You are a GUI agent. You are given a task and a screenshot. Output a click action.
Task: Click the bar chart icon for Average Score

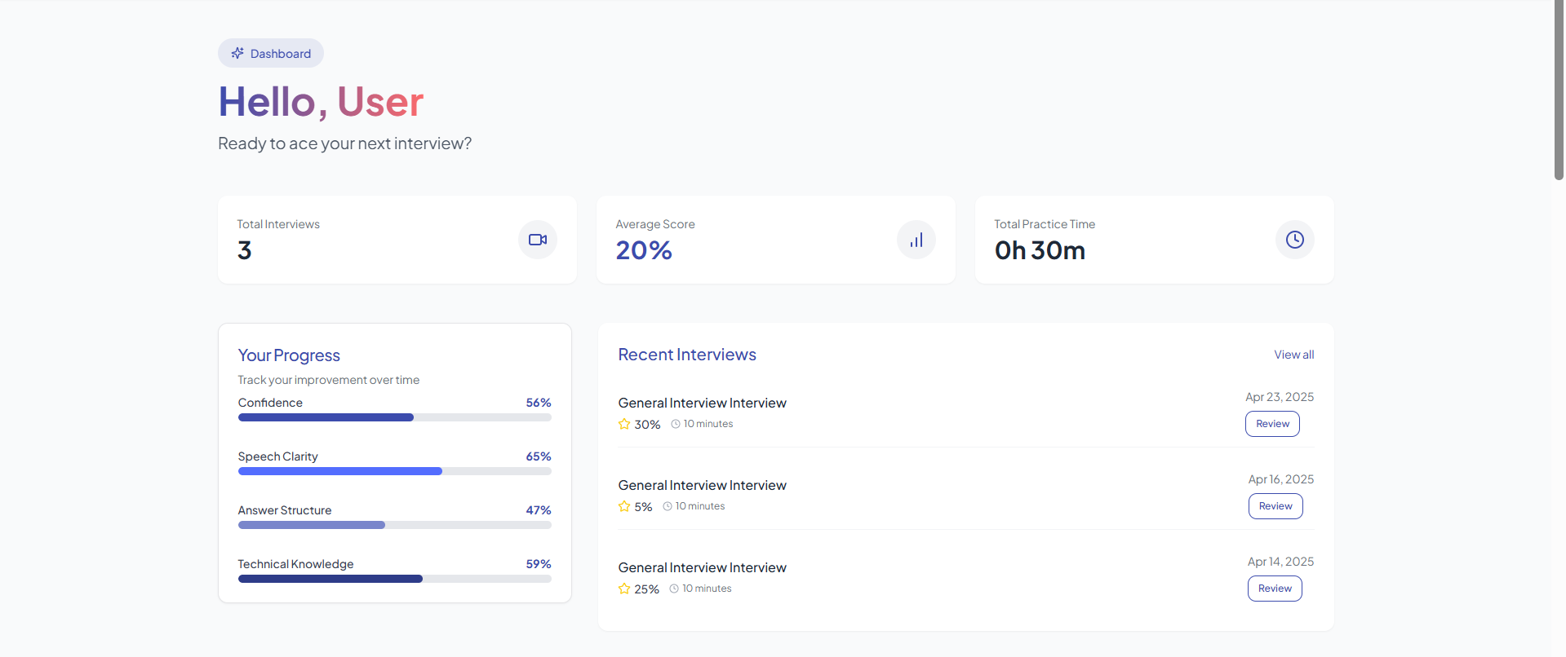coord(916,240)
